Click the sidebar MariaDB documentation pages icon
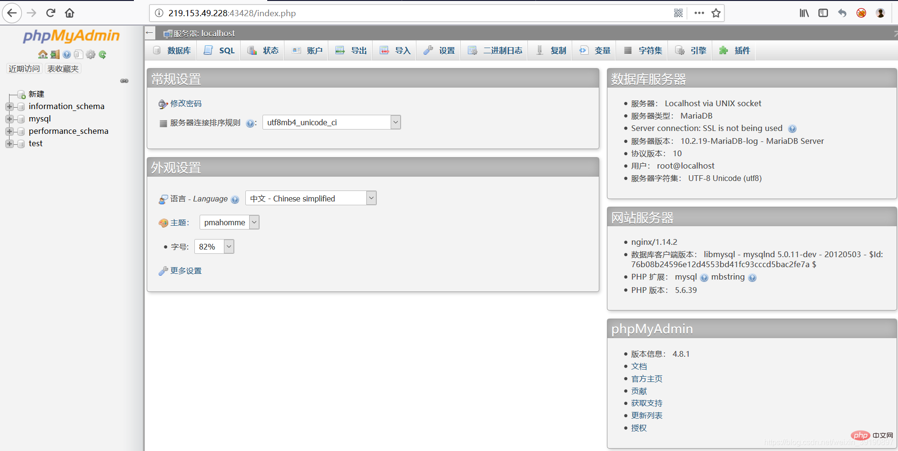 [x=79, y=54]
